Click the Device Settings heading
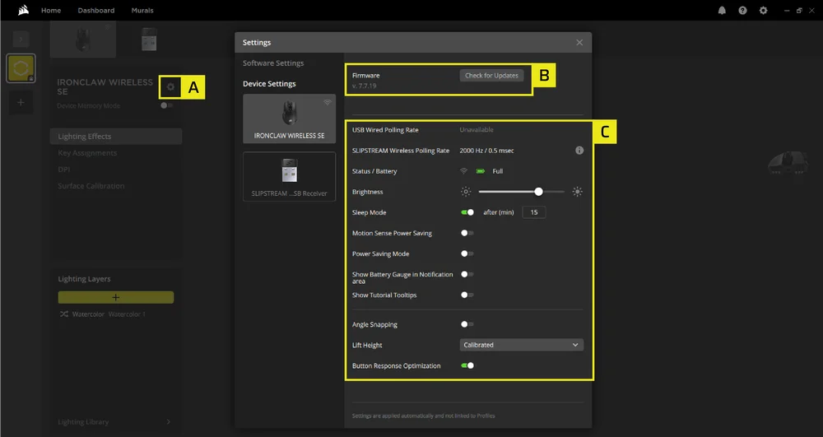Viewport: 823px width, 437px height. pyautogui.click(x=269, y=84)
